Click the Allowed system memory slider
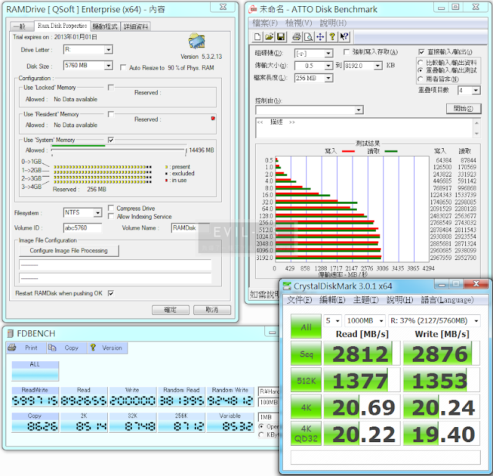 pyautogui.click(x=119, y=150)
